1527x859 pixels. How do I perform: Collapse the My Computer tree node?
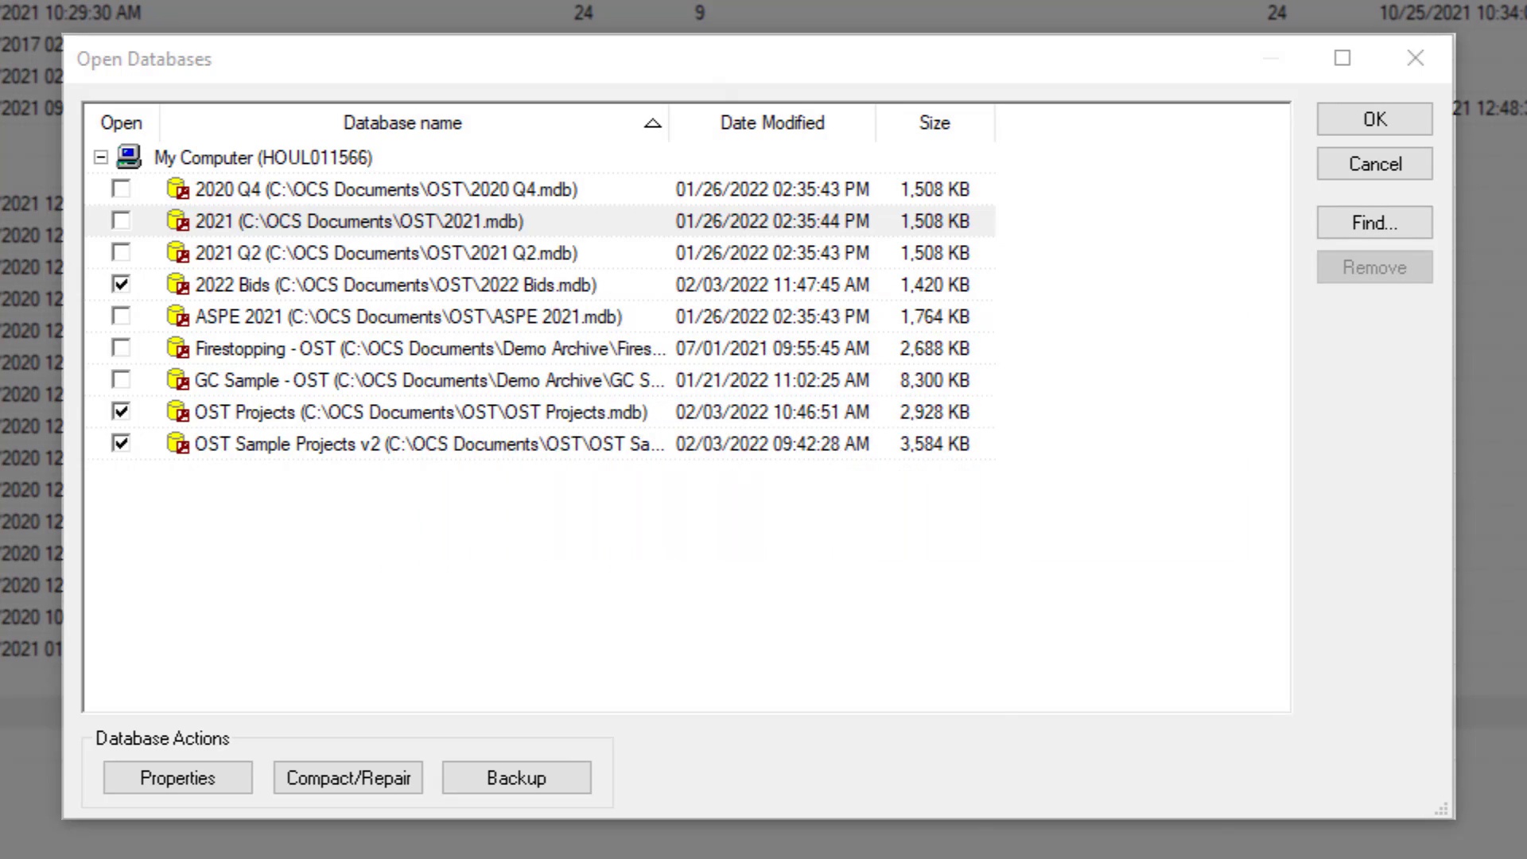point(101,157)
